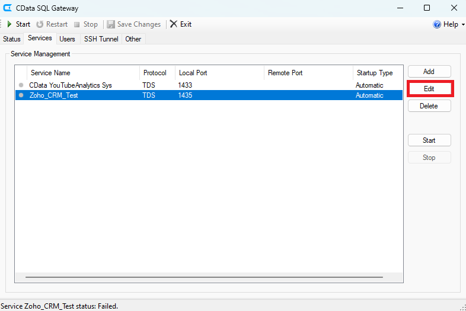This screenshot has height=311, width=466.
Task: Click the Save Changes label in toolbar
Action: click(x=139, y=24)
